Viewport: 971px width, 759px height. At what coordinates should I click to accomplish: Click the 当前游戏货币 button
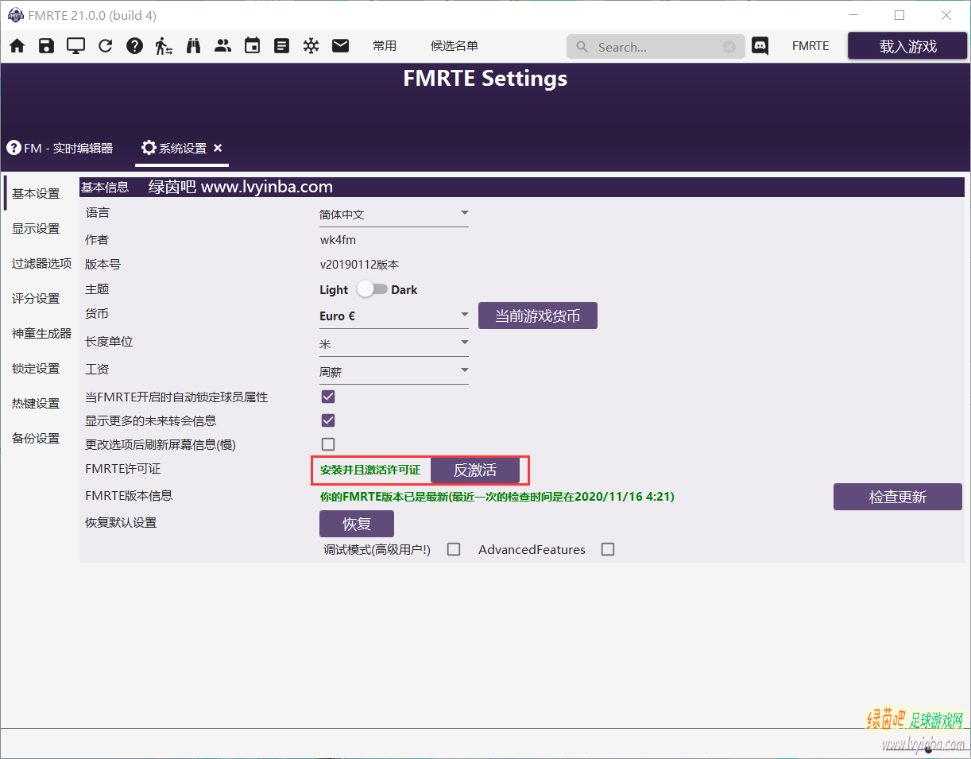[538, 316]
